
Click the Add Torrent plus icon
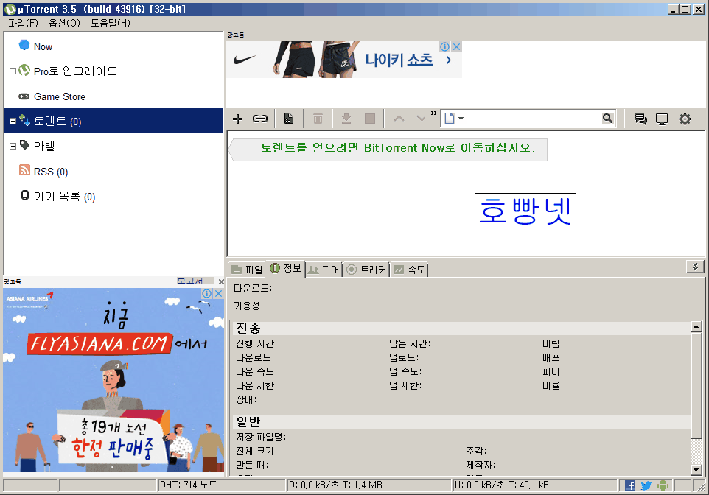coord(237,119)
